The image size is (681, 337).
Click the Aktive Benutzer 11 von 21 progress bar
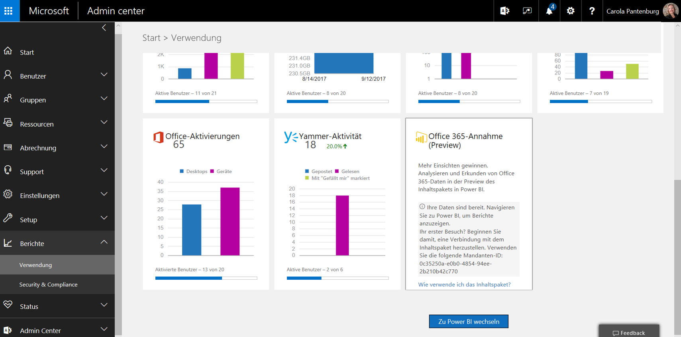click(x=206, y=101)
